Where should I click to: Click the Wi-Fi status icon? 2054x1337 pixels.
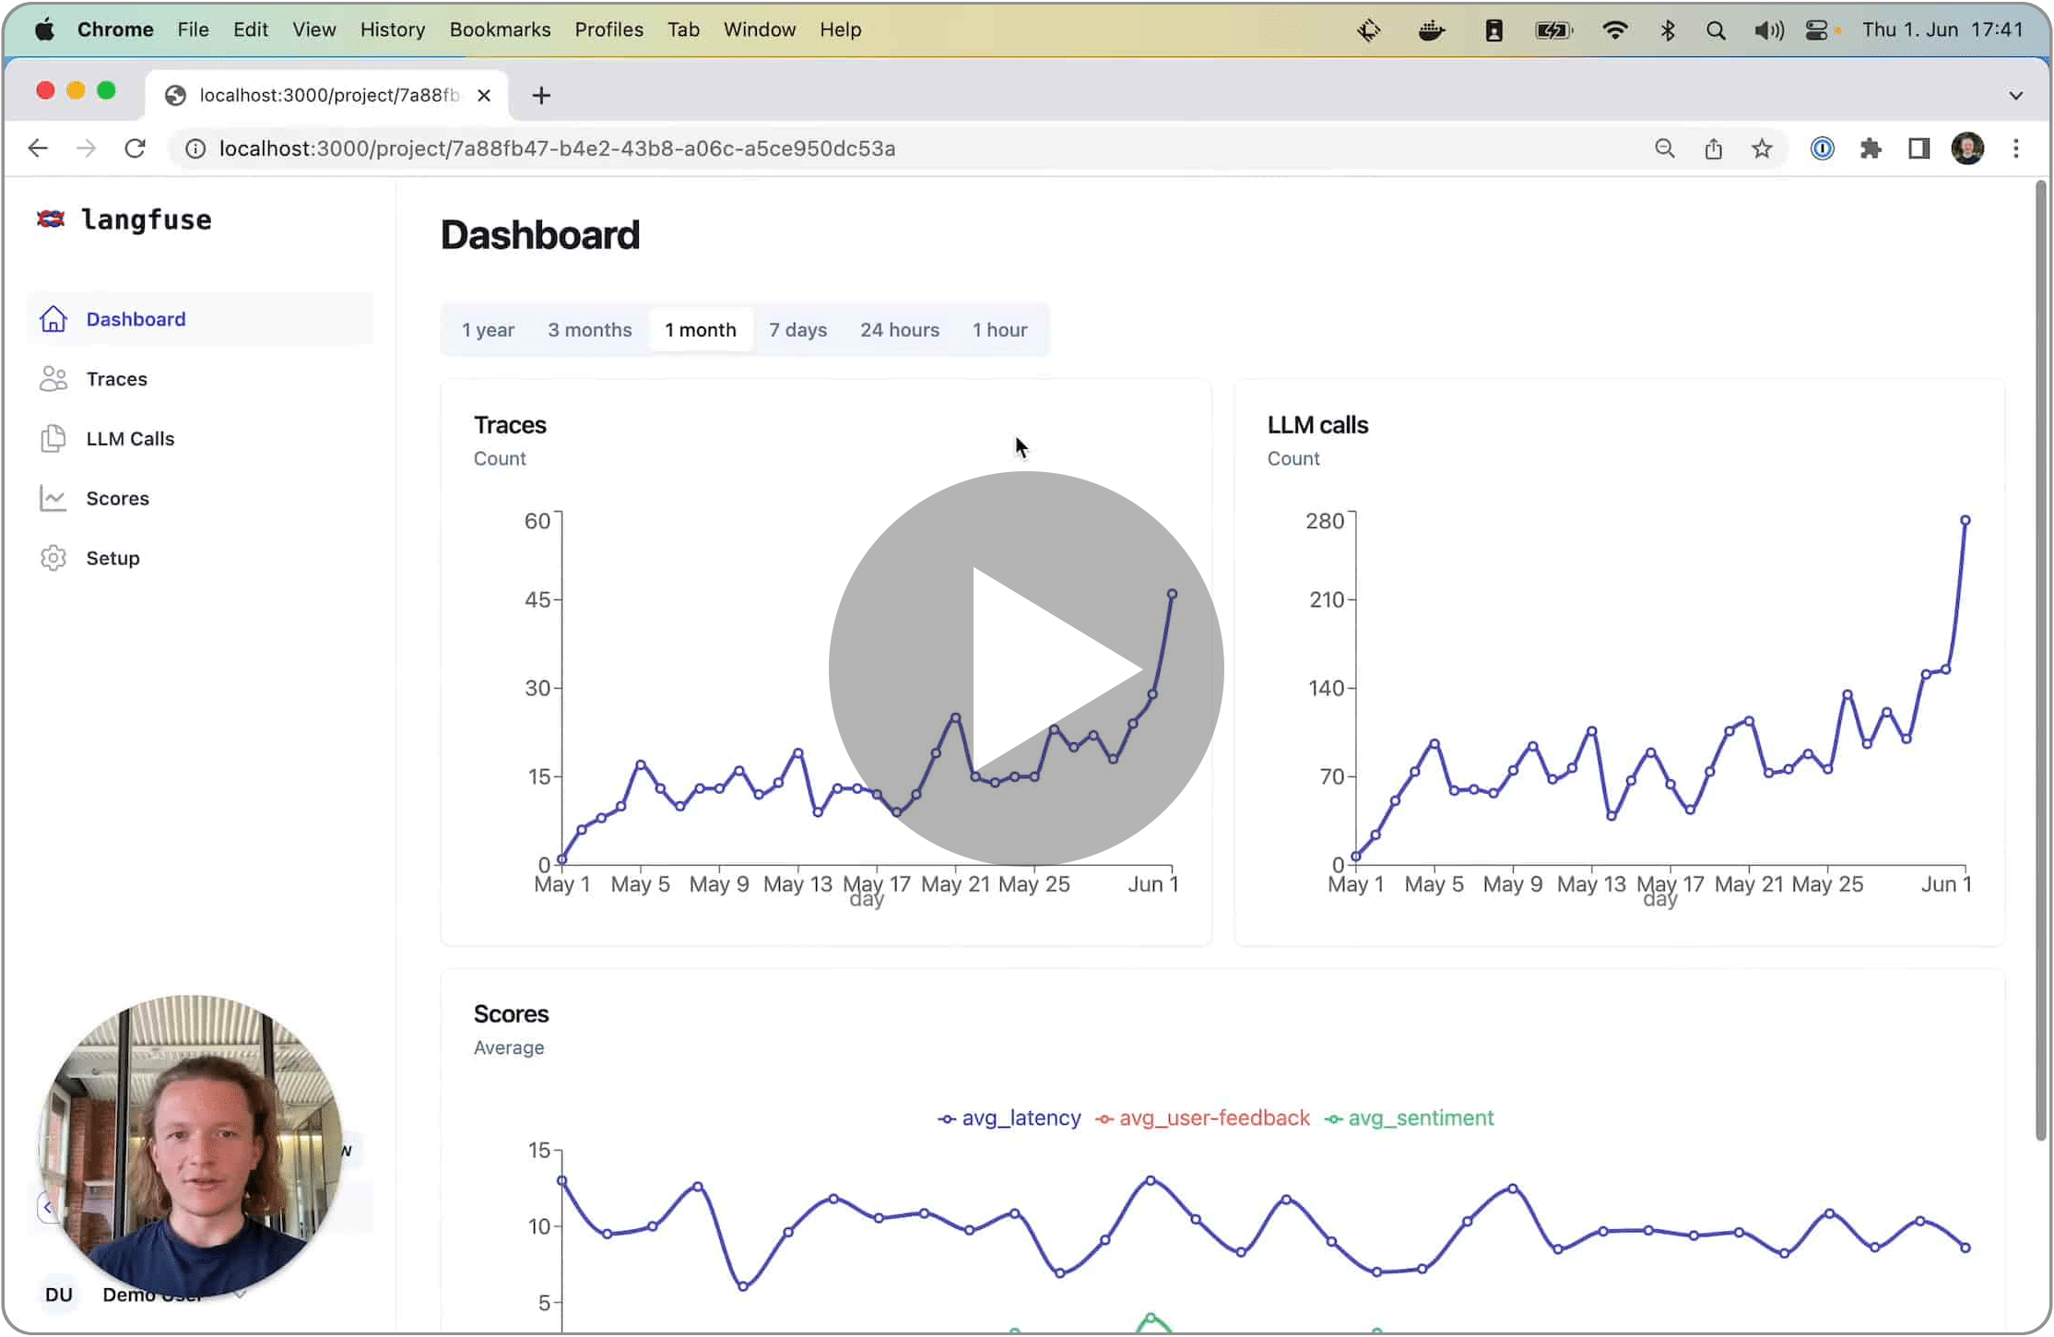point(1614,30)
